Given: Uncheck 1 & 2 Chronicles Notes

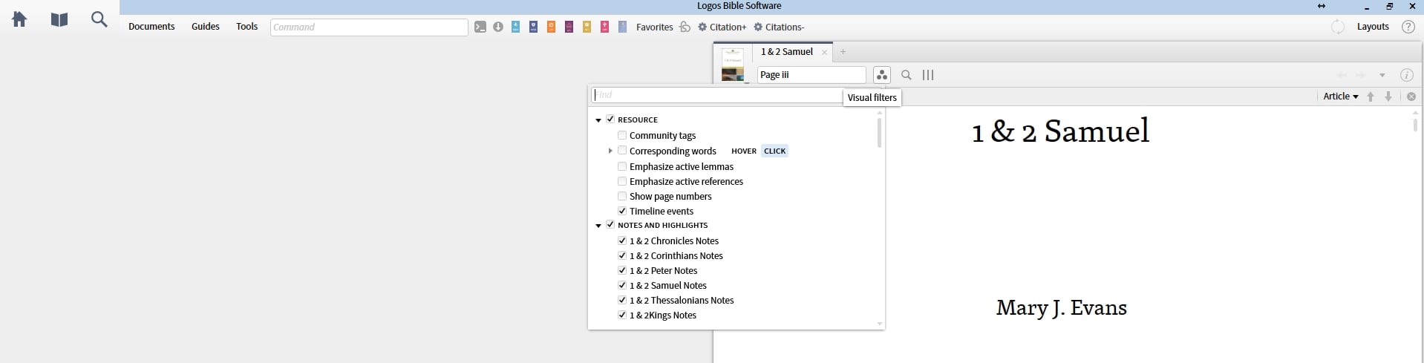Looking at the screenshot, I should coord(622,241).
